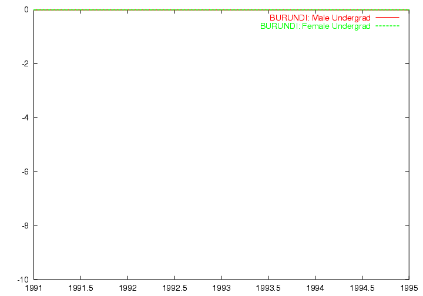
Task: Click the y-axis label 0
Action: click(26, 10)
